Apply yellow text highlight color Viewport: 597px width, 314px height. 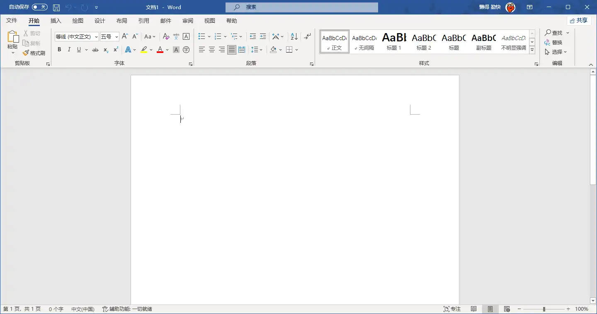coord(144,50)
